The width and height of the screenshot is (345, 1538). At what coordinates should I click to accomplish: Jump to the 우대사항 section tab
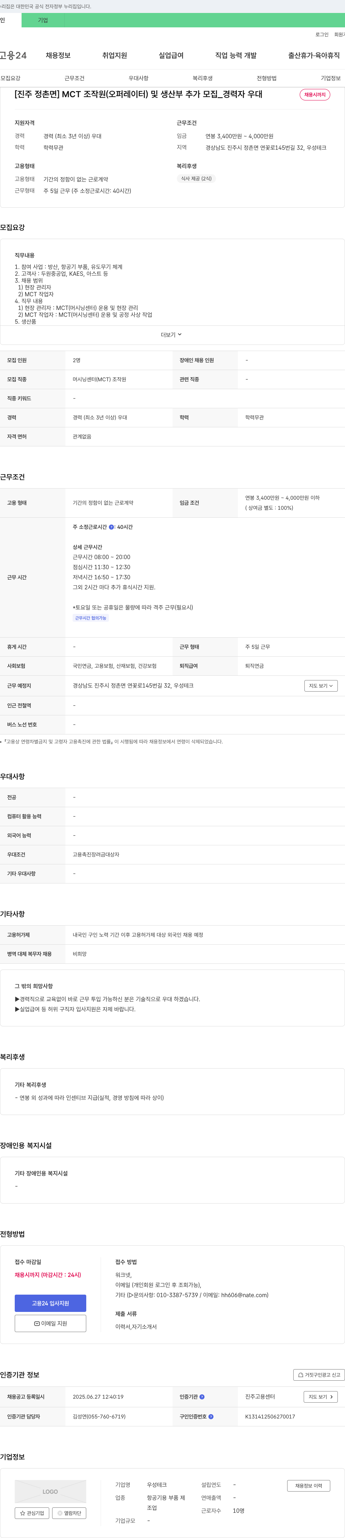(x=139, y=78)
